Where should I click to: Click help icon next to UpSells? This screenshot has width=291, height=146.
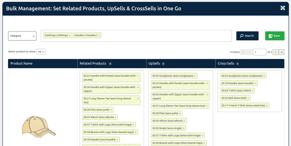click(163, 64)
